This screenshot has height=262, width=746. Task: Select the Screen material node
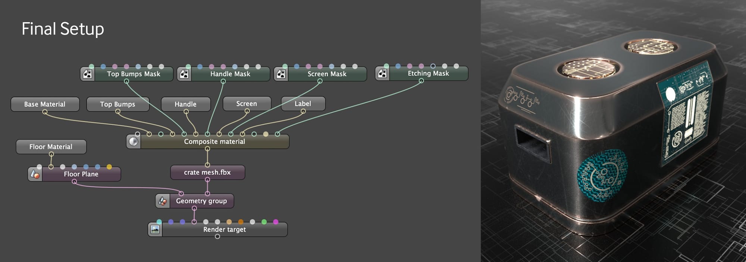(x=247, y=104)
